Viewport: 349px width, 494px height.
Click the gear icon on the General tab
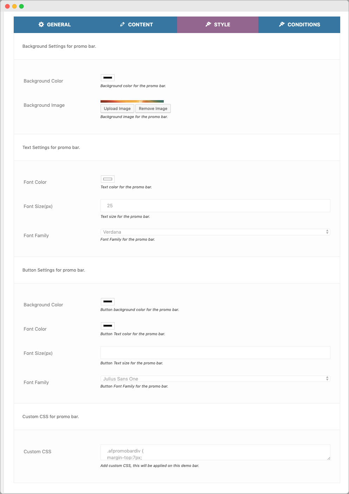(x=41, y=25)
